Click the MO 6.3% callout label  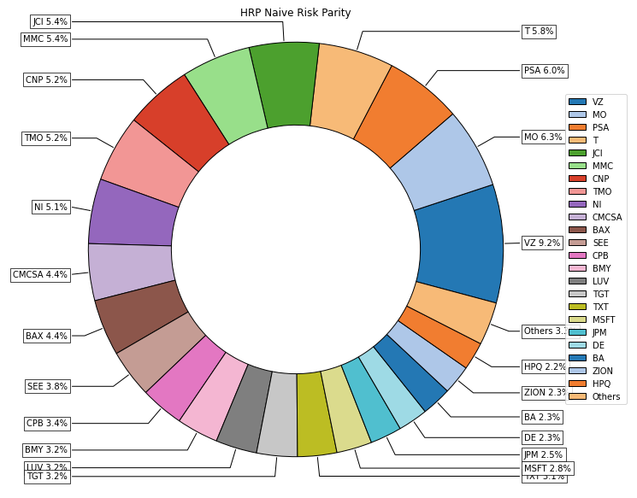coord(543,138)
